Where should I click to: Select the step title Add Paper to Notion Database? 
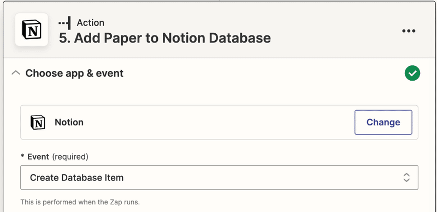click(x=165, y=38)
